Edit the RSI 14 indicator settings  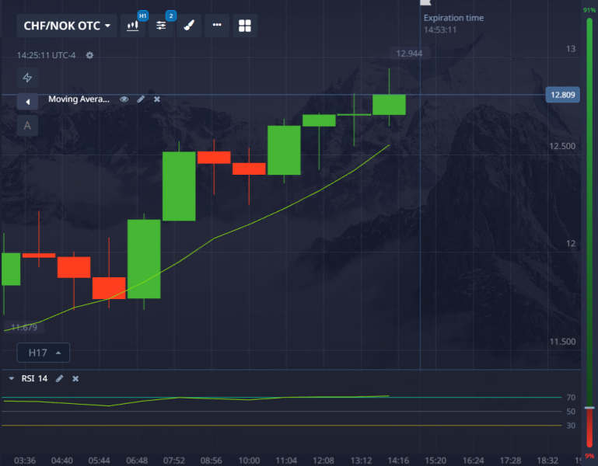pos(59,378)
